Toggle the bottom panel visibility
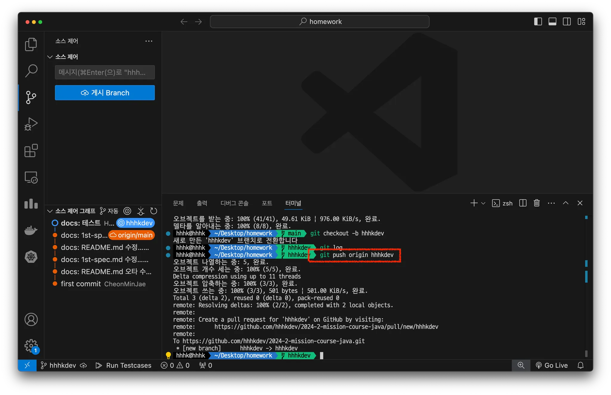 click(x=552, y=21)
